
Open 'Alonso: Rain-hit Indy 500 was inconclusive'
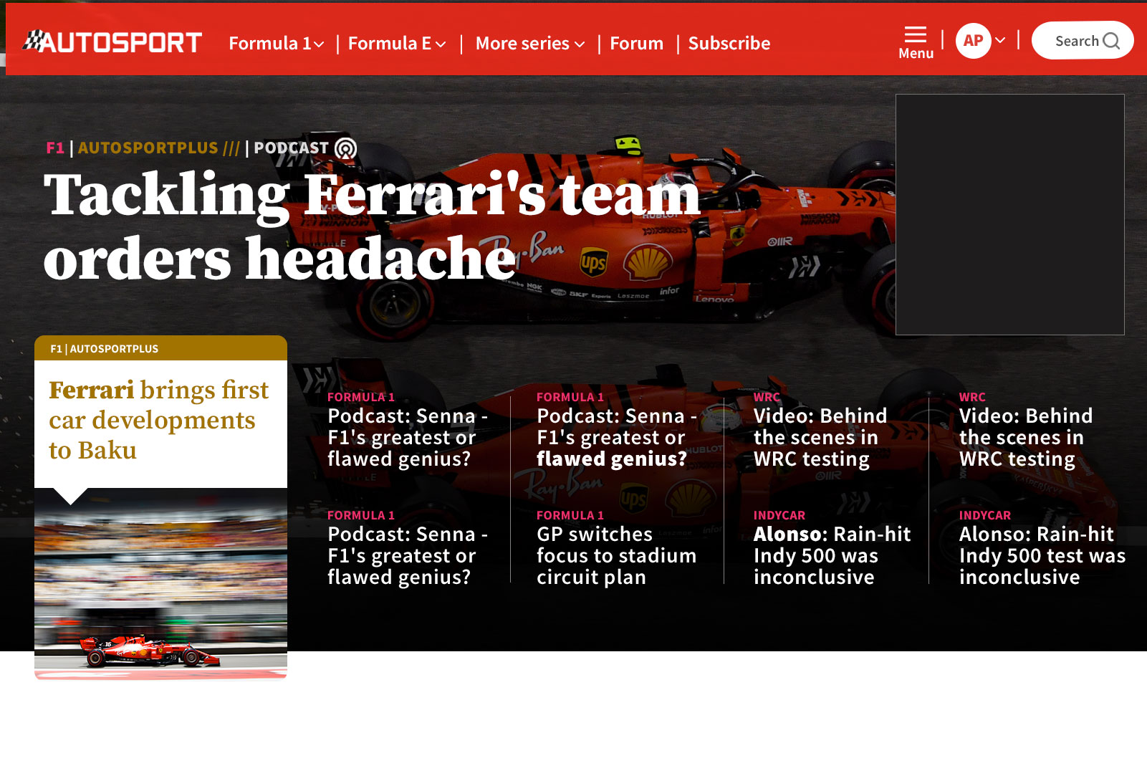(832, 555)
